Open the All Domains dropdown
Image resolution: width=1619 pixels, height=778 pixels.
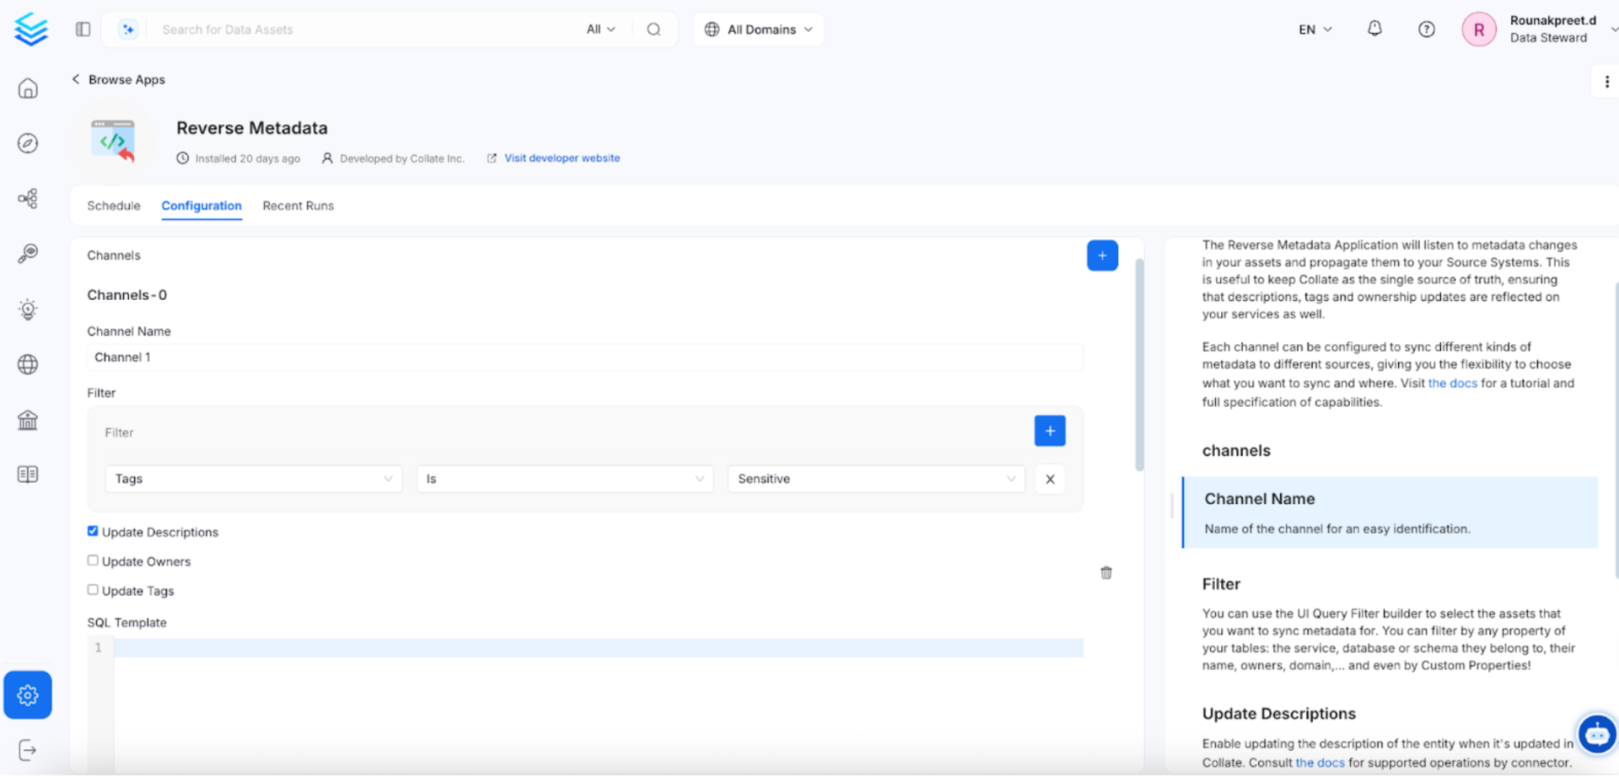[758, 30]
